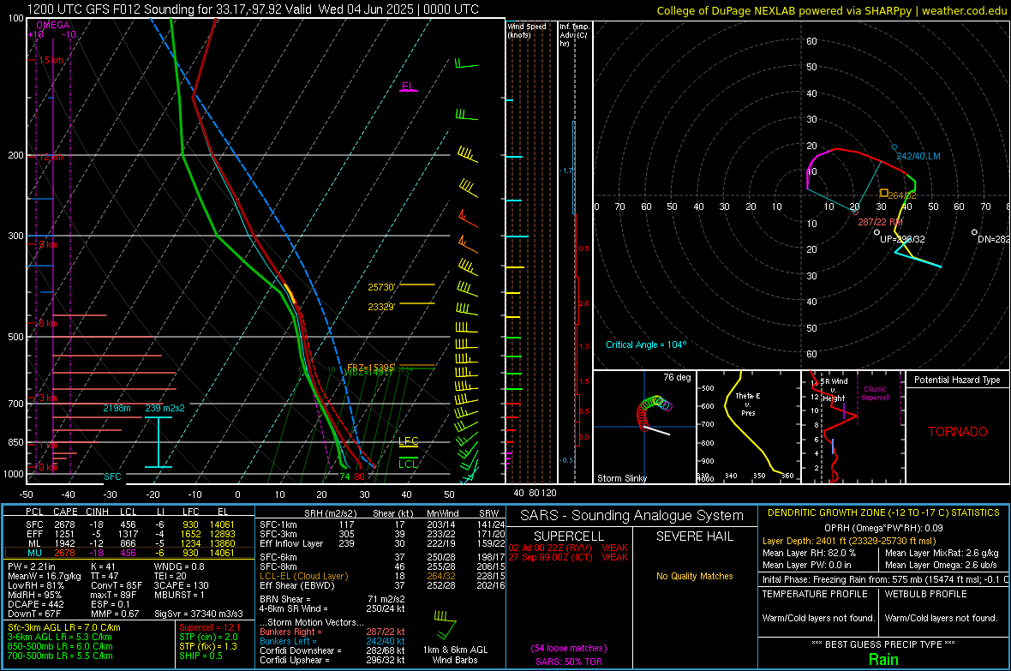Click the Corfidi Downshear = row
The width and height of the screenshot is (1011, 671).
click(332, 650)
